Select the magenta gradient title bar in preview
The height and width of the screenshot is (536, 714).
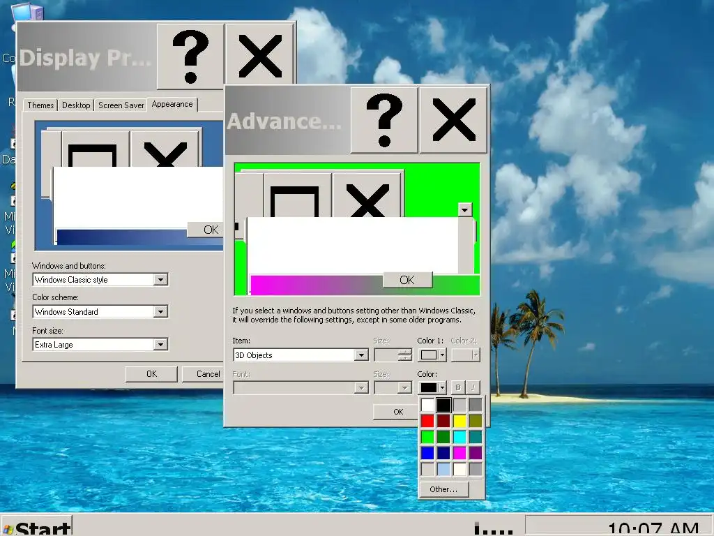click(317, 285)
